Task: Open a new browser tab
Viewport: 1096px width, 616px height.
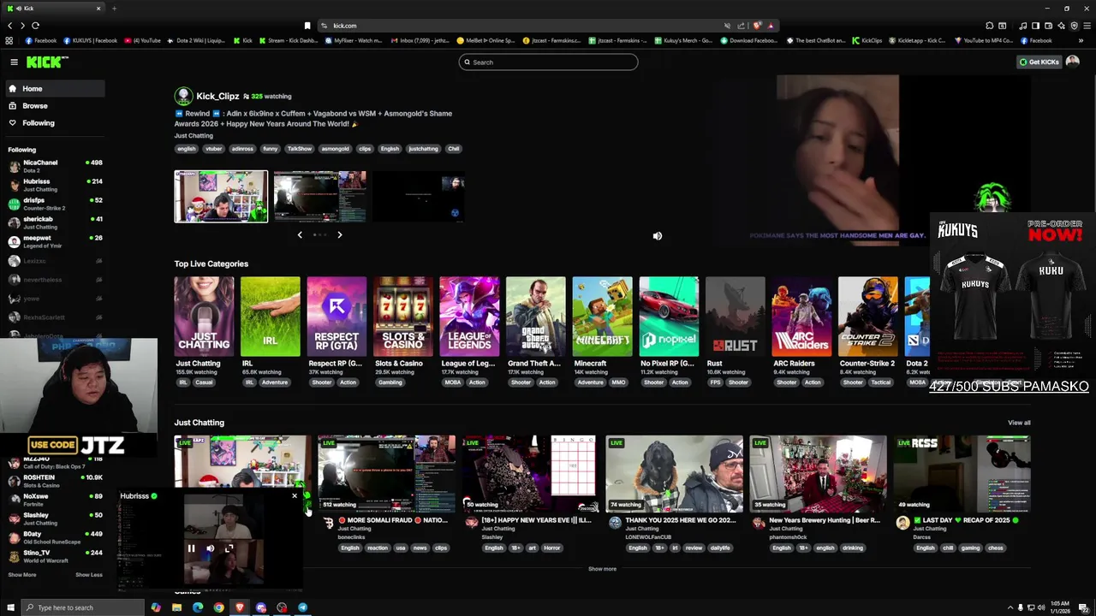Action: click(114, 9)
